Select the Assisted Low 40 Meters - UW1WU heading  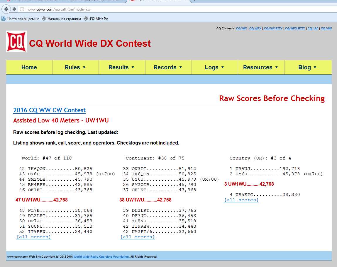[61, 120]
